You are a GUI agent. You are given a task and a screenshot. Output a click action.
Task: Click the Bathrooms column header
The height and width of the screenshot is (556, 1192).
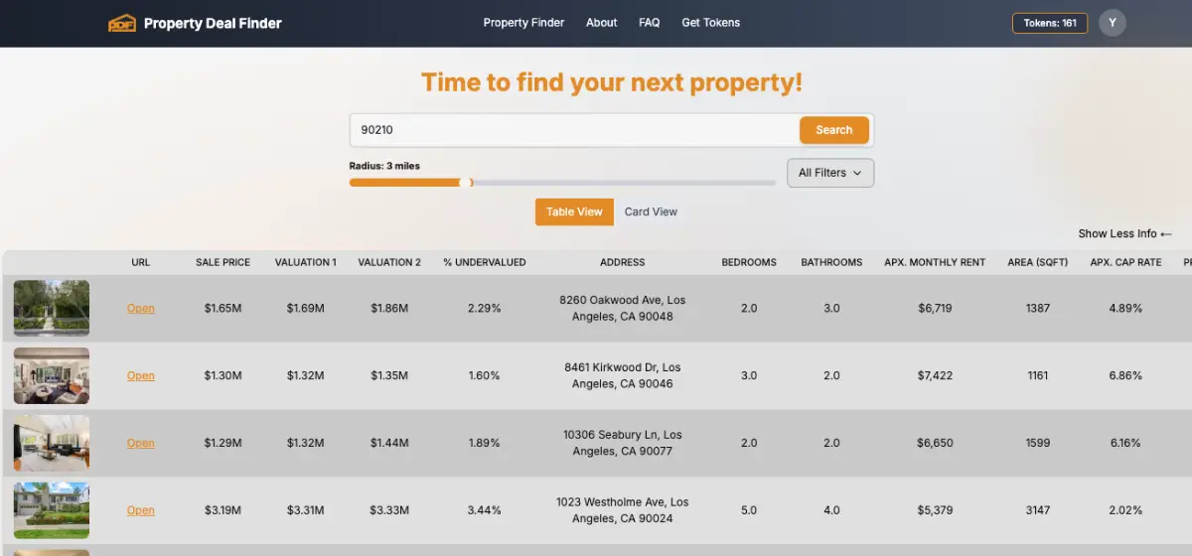coord(831,262)
